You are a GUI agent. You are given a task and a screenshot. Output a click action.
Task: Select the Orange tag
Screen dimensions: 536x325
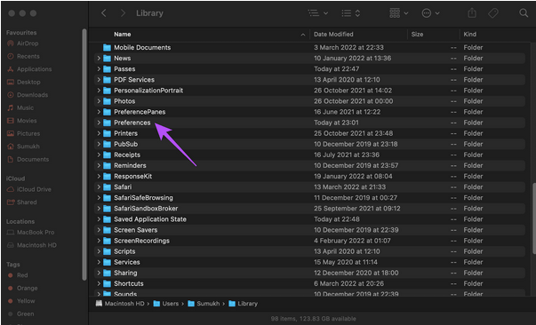click(22, 288)
